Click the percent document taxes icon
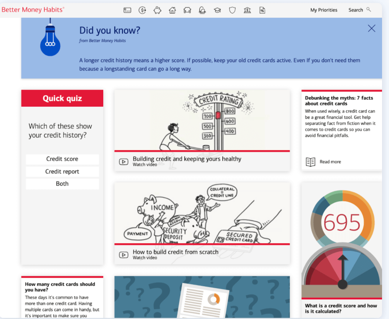389x319 pixels. (x=262, y=10)
